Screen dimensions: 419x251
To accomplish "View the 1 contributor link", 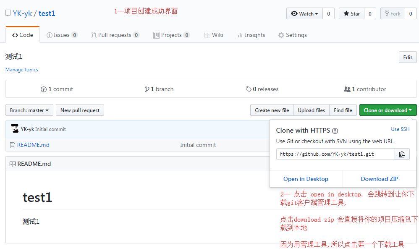I will click(x=365, y=89).
